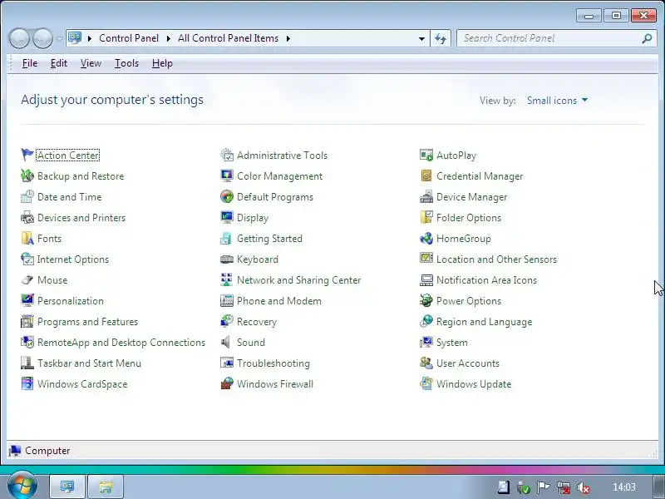665x499 pixels.
Task: Click the Keyboard icon
Action: tap(227, 259)
